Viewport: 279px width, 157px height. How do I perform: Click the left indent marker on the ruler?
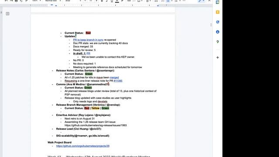tap(56, 6)
